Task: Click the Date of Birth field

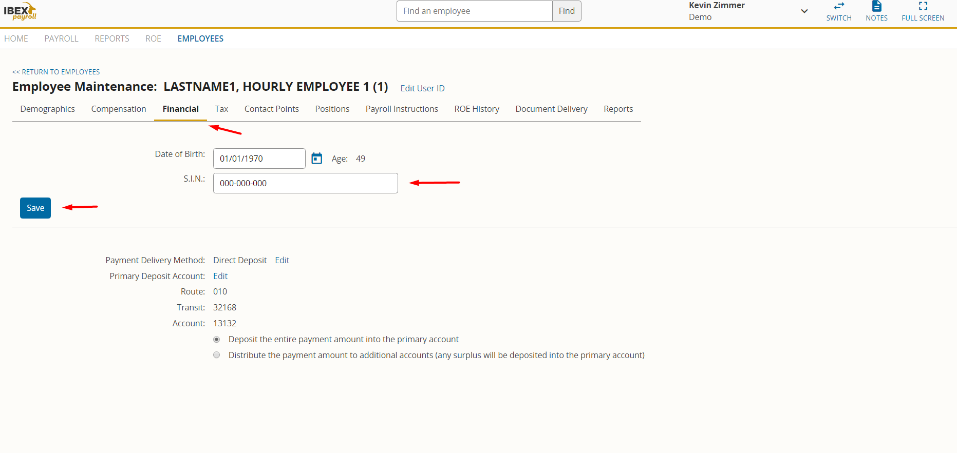Action: point(259,159)
